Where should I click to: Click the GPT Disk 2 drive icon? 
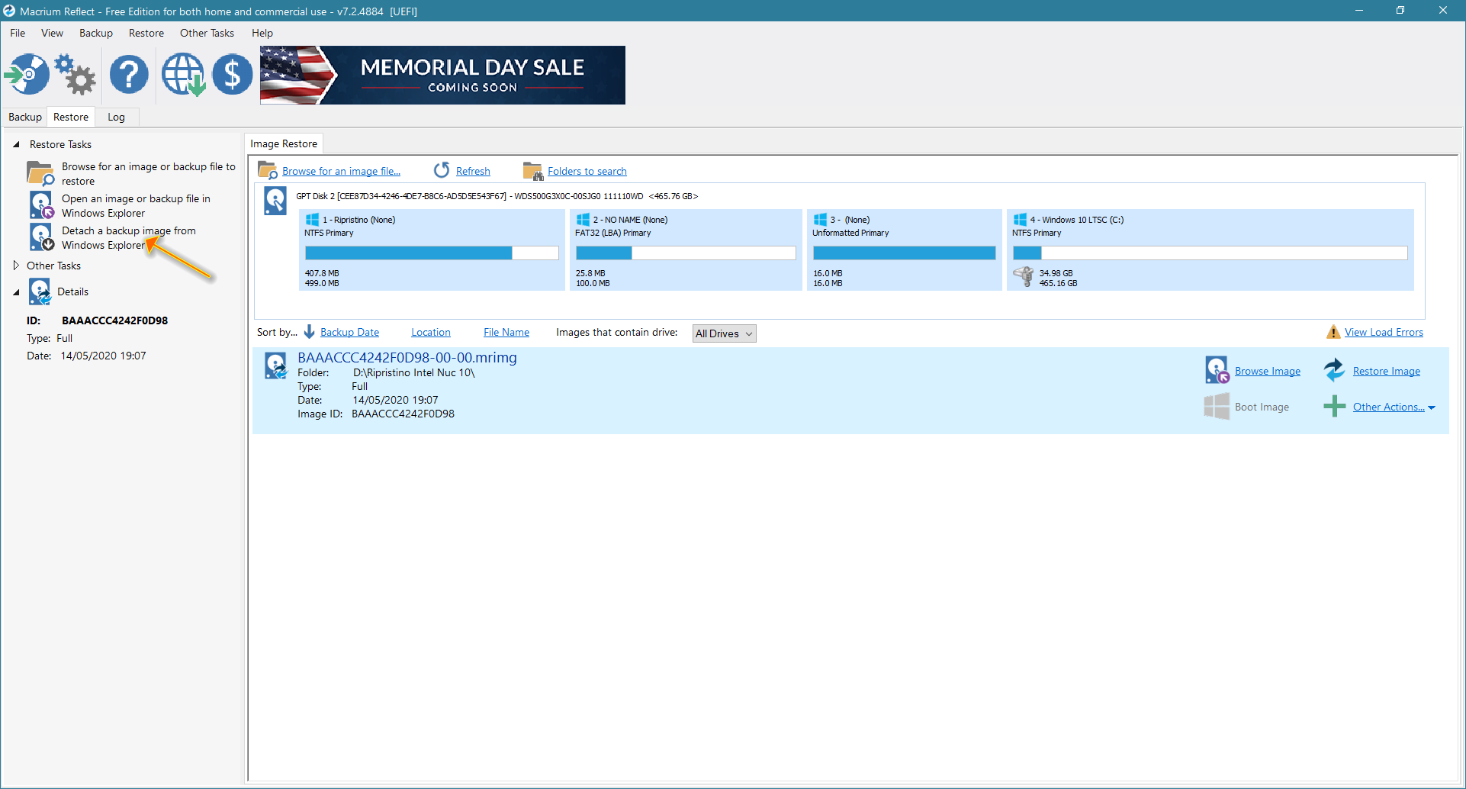pyautogui.click(x=275, y=201)
